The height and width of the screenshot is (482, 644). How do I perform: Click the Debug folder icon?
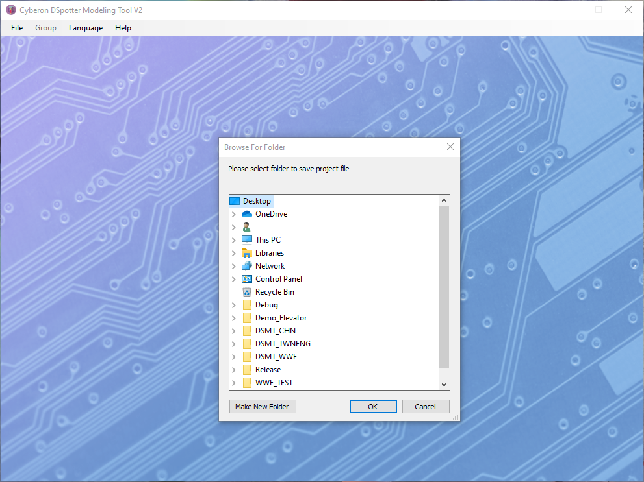pyautogui.click(x=247, y=305)
